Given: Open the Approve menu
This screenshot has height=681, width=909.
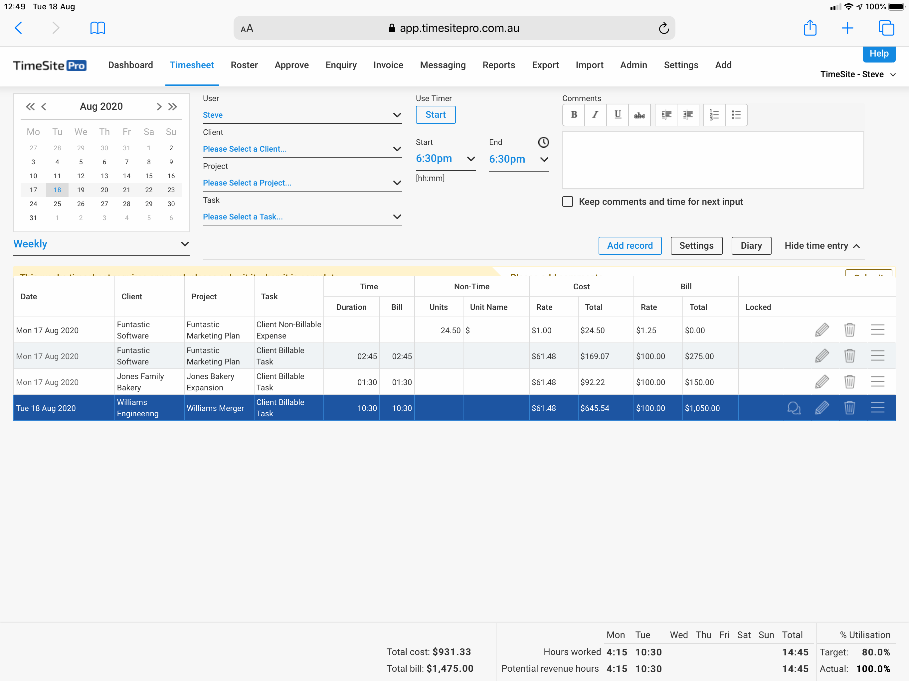Looking at the screenshot, I should [x=291, y=65].
